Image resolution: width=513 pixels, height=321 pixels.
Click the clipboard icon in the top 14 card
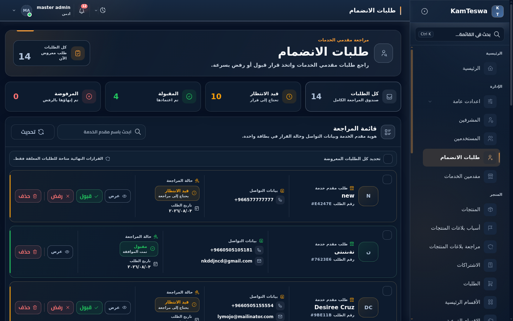click(x=78, y=53)
